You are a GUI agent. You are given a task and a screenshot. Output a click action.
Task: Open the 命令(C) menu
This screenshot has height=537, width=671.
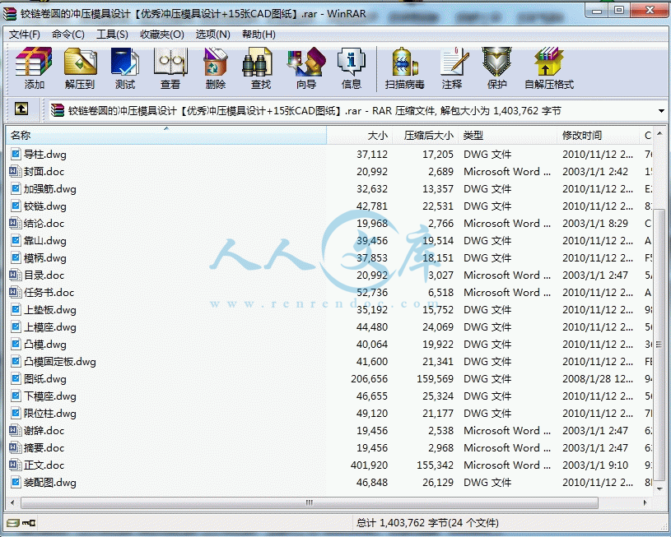point(68,35)
